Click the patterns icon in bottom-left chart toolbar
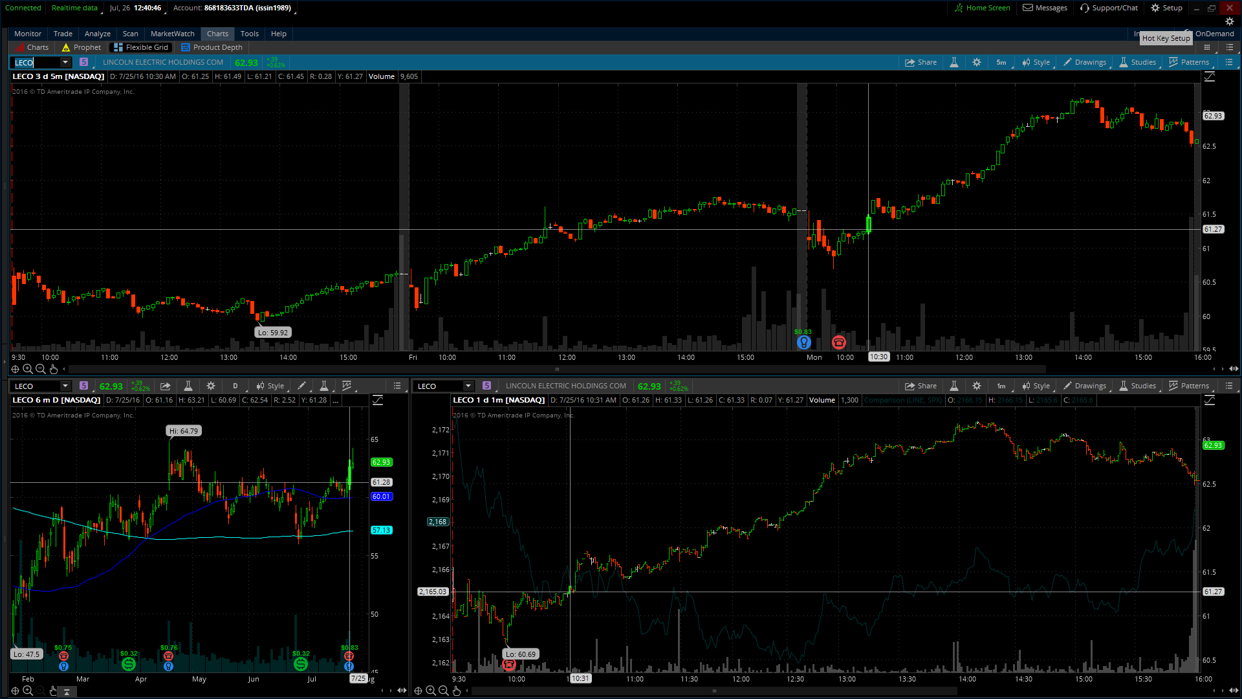This screenshot has height=699, width=1242. point(347,386)
